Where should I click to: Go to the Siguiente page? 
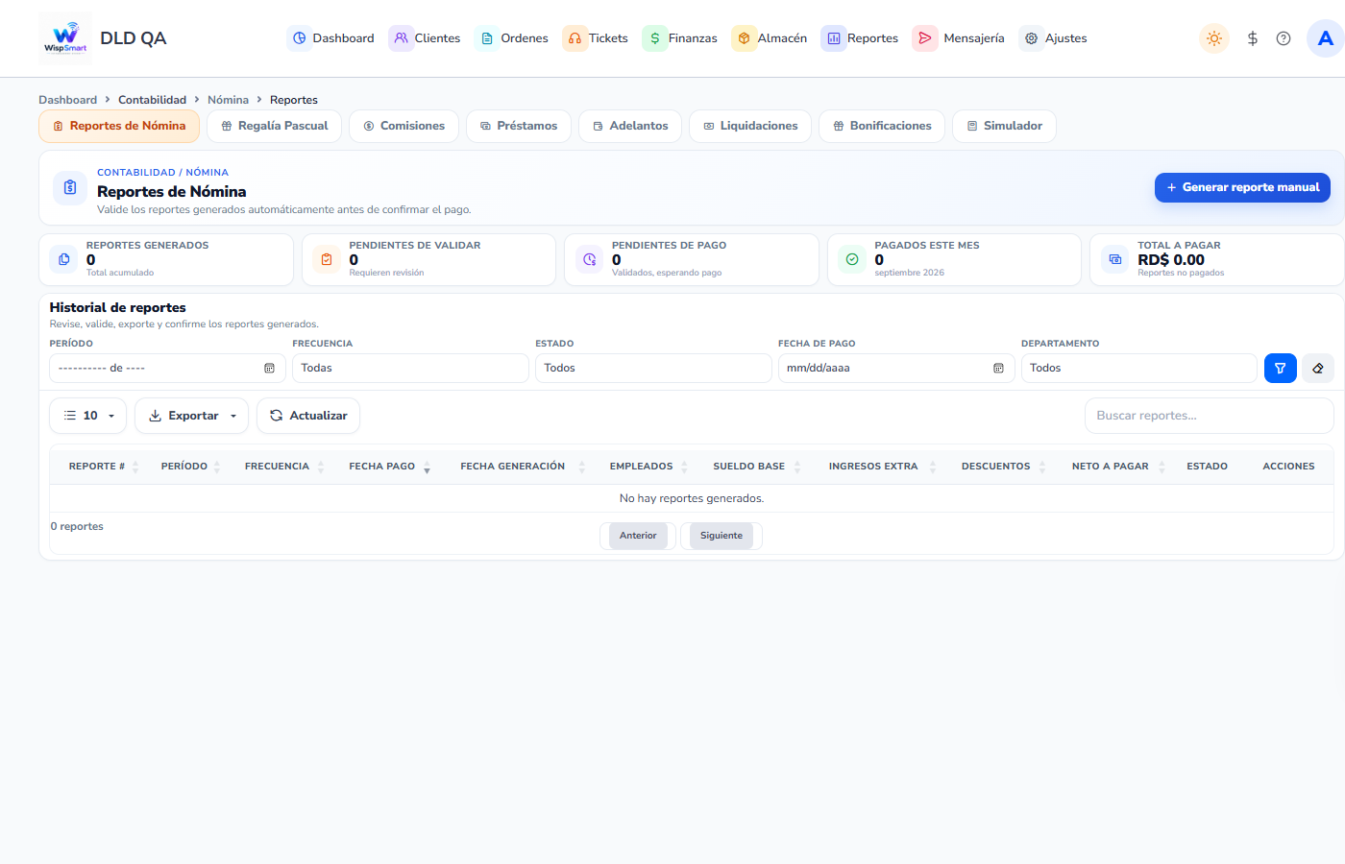pyautogui.click(x=721, y=536)
